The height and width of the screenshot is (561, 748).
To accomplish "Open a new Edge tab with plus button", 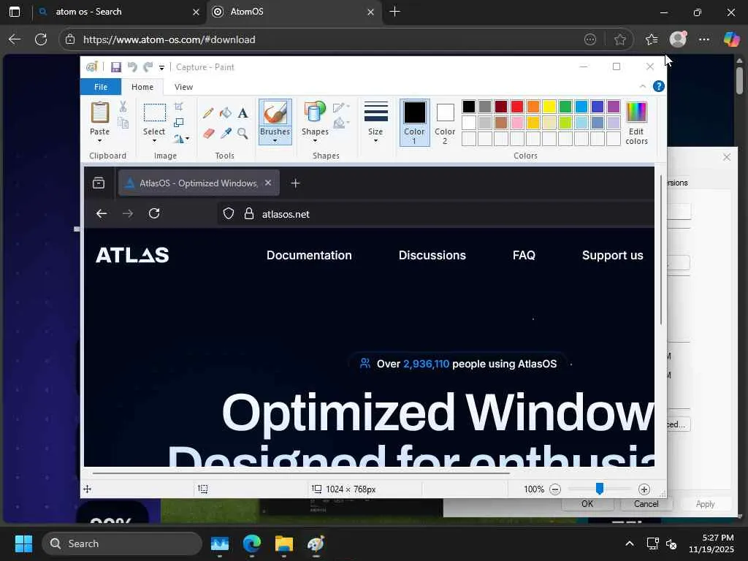I will pyautogui.click(x=395, y=12).
